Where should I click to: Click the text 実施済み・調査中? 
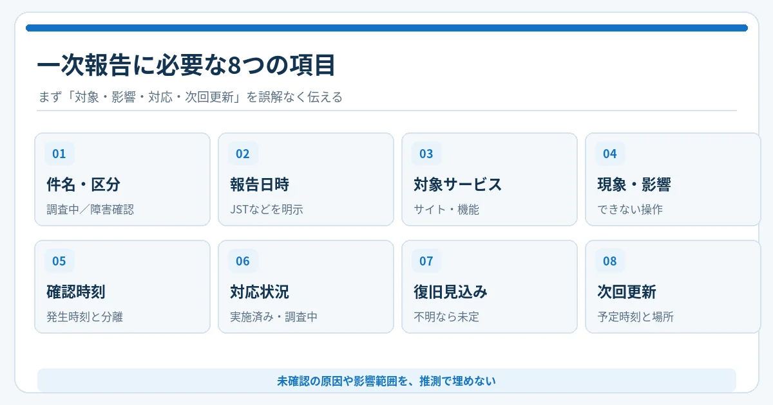274,317
